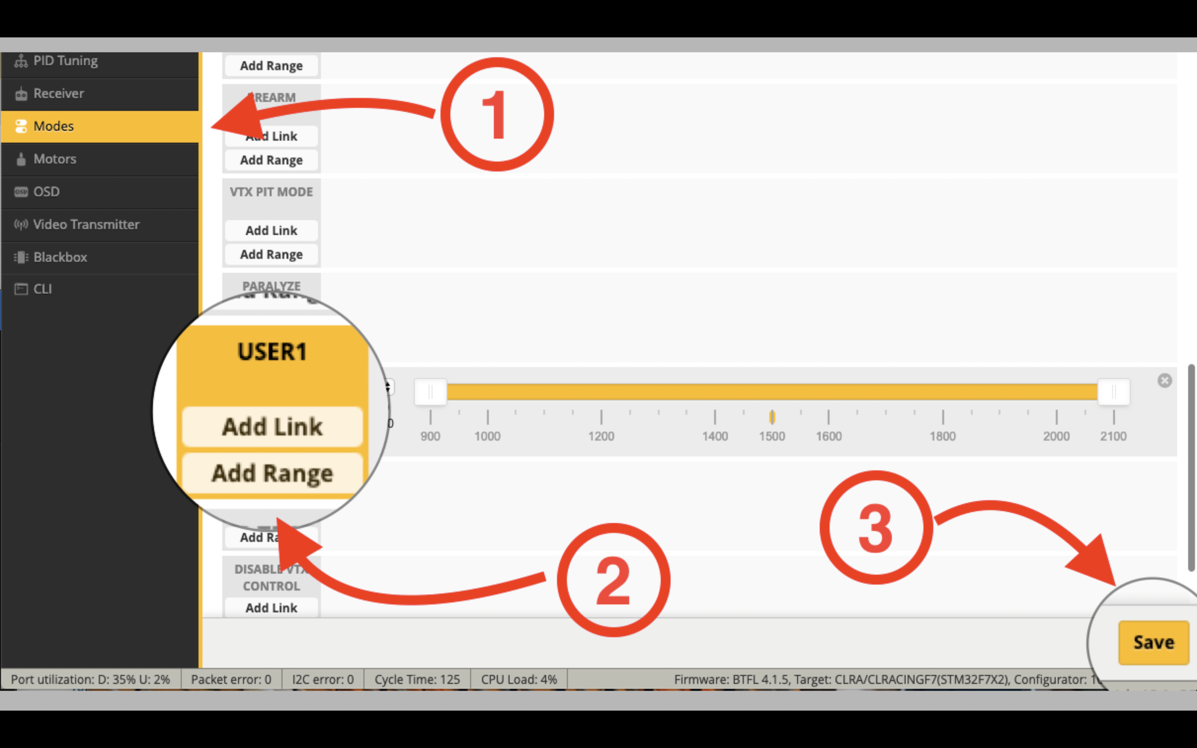
Task: Click Add Link under USER1
Action: pos(272,426)
